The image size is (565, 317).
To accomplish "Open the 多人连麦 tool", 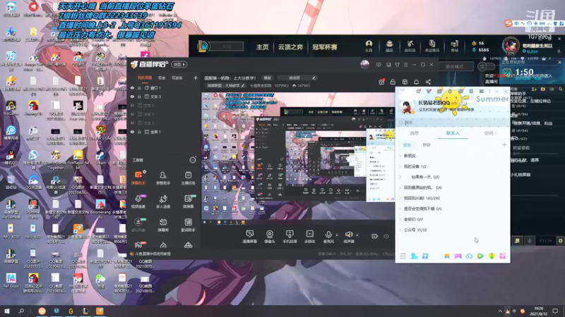I will pyautogui.click(x=163, y=201).
